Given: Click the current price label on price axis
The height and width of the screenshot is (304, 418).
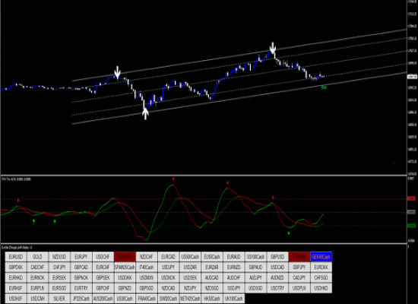Looking at the screenshot, I should point(412,77).
